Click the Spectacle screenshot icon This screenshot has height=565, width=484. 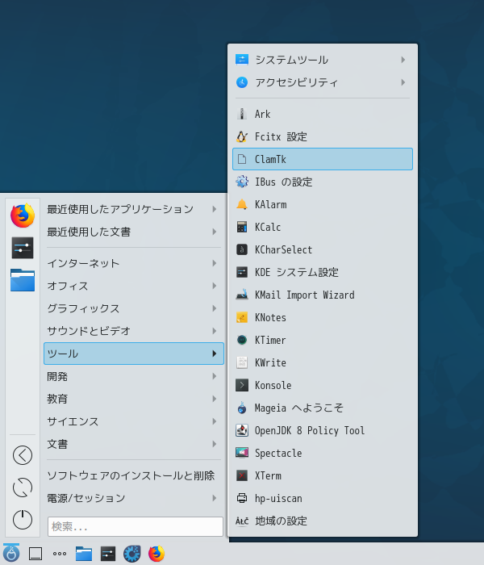coord(242,453)
